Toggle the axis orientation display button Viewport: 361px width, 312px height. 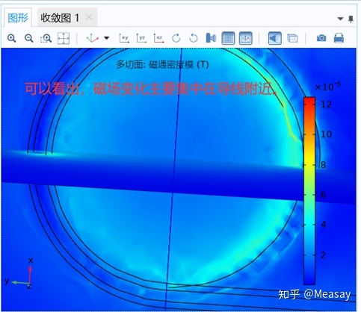point(246,38)
